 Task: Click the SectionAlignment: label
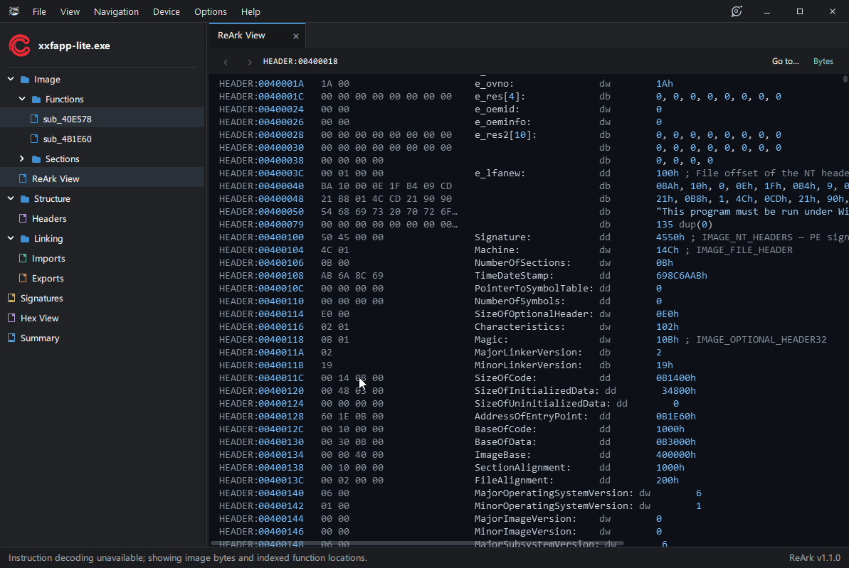tap(522, 467)
